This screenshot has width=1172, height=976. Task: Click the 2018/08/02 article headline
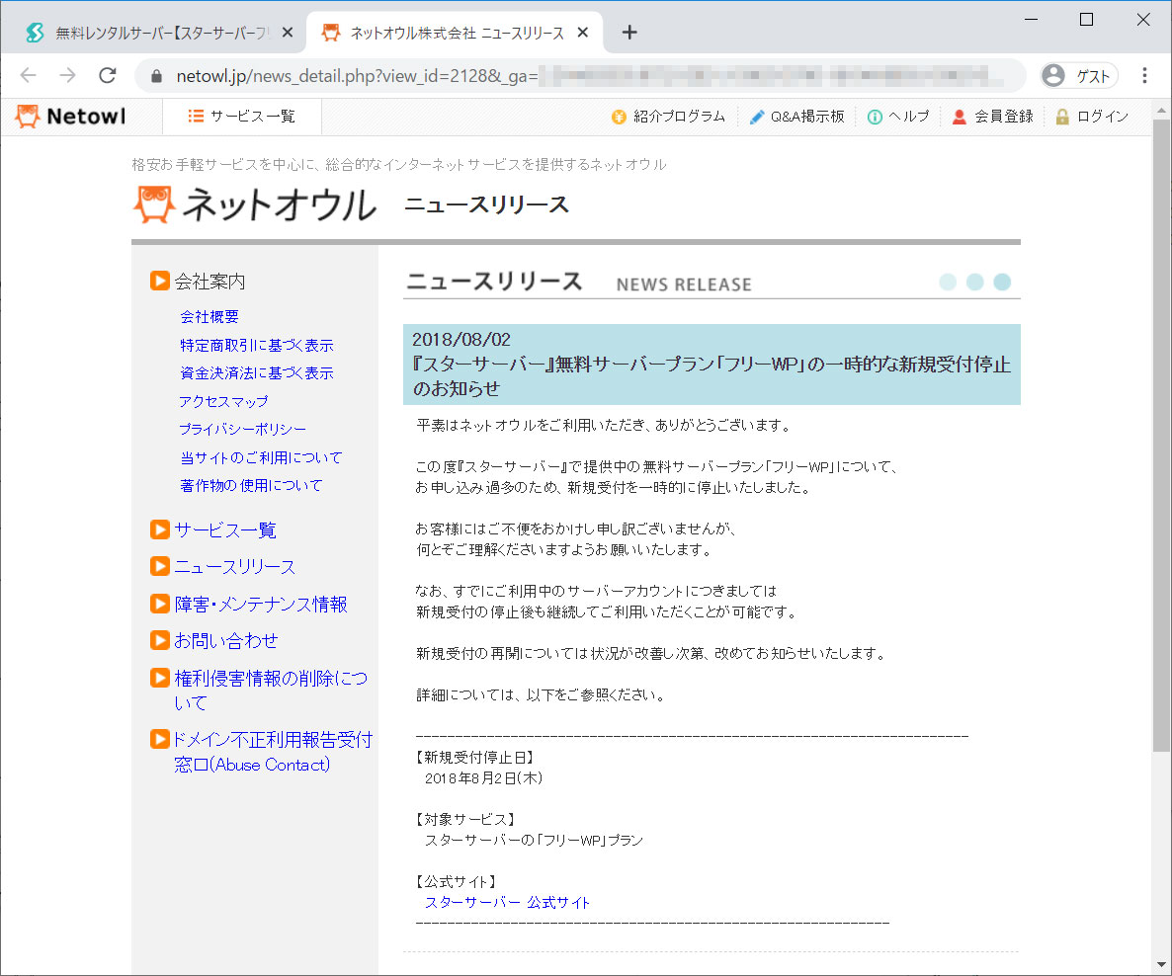[x=712, y=364]
